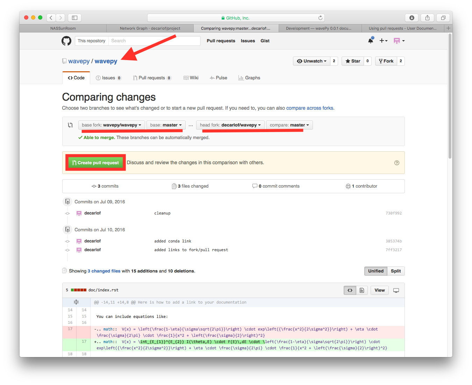Select the Issues tab
Screen dimensions: 472x385
coord(108,78)
